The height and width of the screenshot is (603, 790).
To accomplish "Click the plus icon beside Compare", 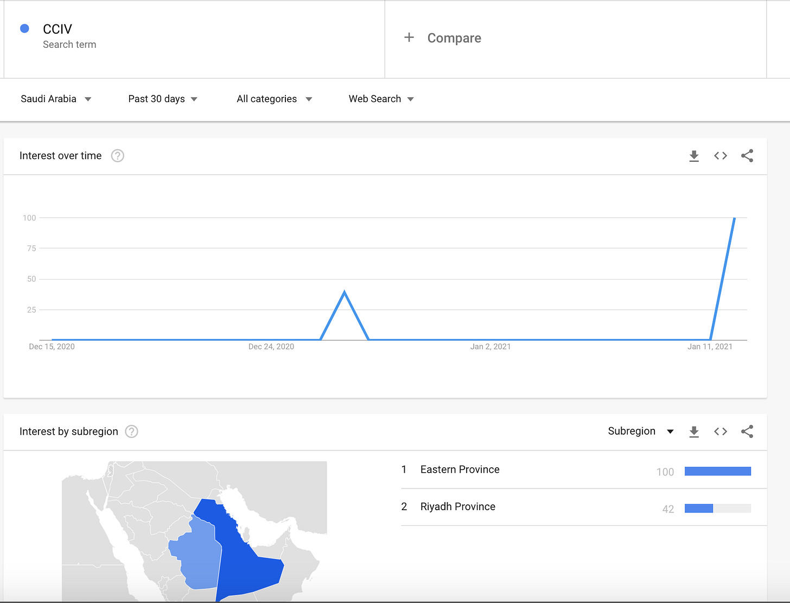I will pos(409,37).
